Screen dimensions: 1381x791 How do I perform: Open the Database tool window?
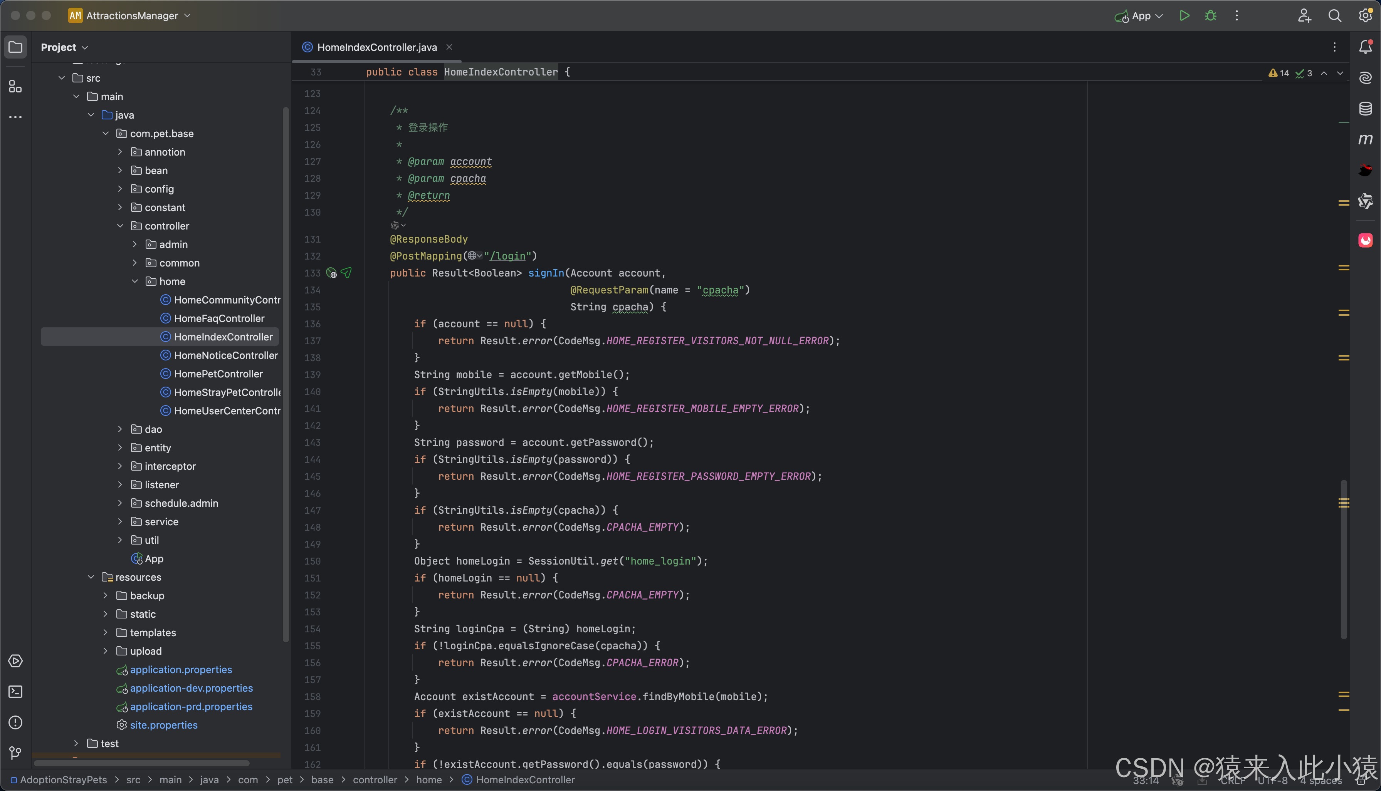(1365, 109)
